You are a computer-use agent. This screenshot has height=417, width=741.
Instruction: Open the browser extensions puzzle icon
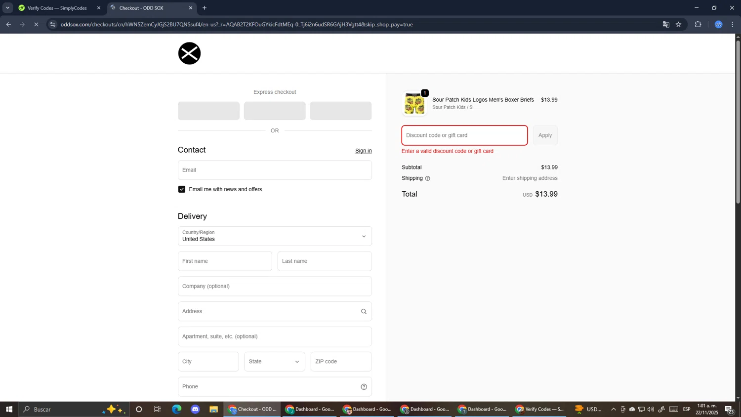[698, 24]
